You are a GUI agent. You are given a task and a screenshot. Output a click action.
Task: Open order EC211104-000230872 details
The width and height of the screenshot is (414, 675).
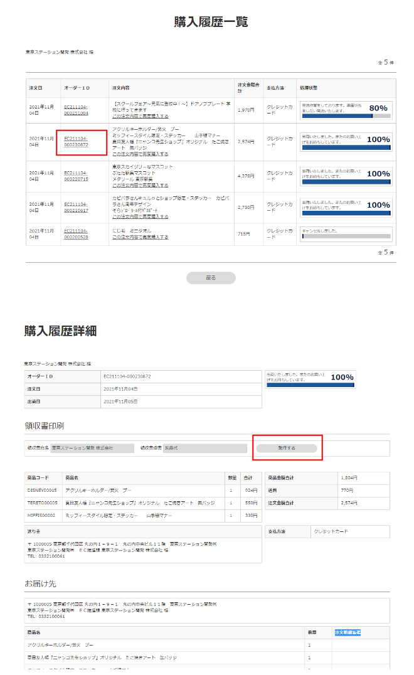[x=76, y=141]
